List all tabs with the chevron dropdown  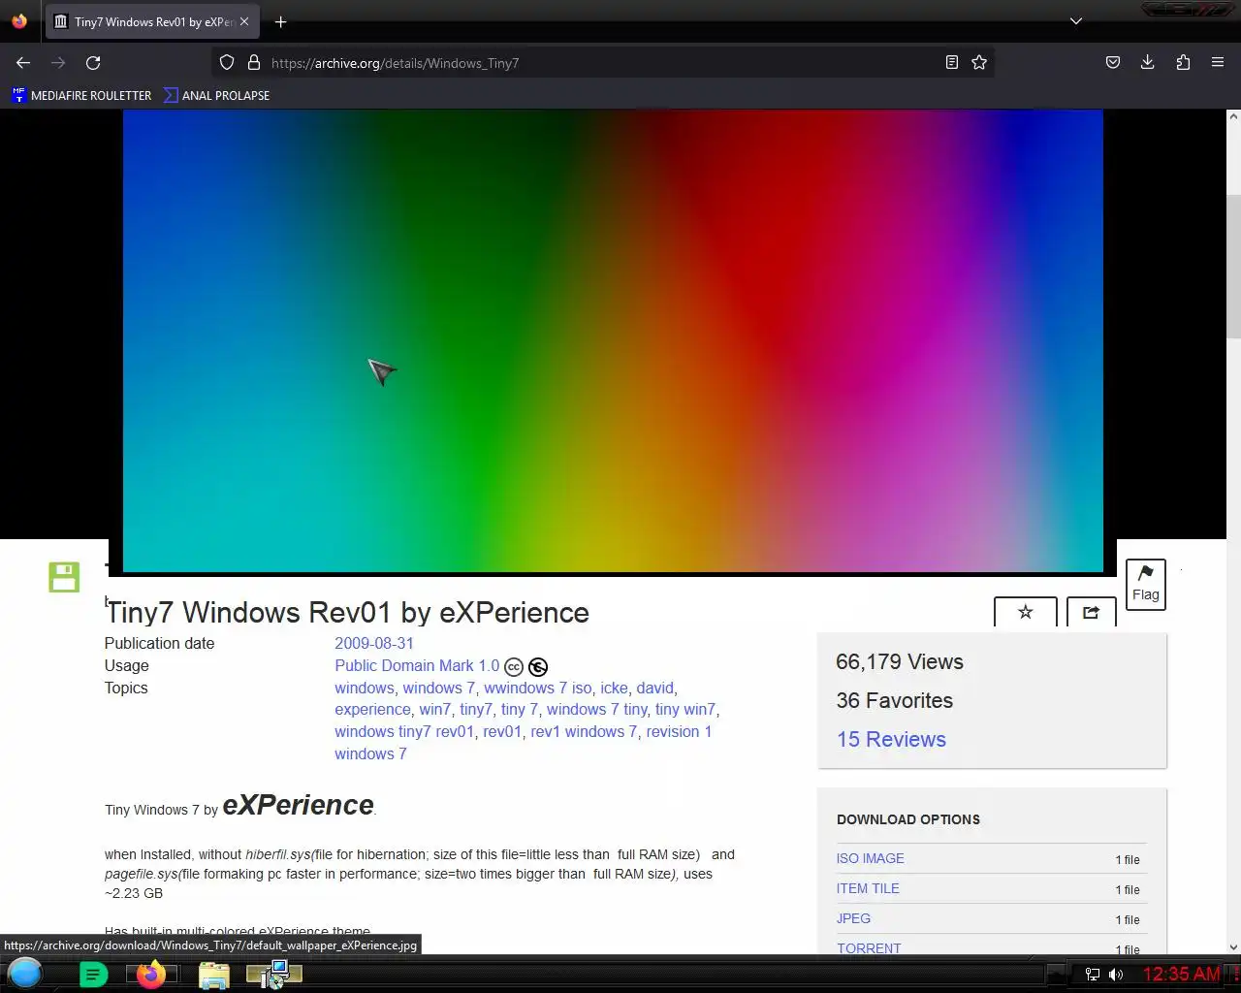click(1075, 21)
